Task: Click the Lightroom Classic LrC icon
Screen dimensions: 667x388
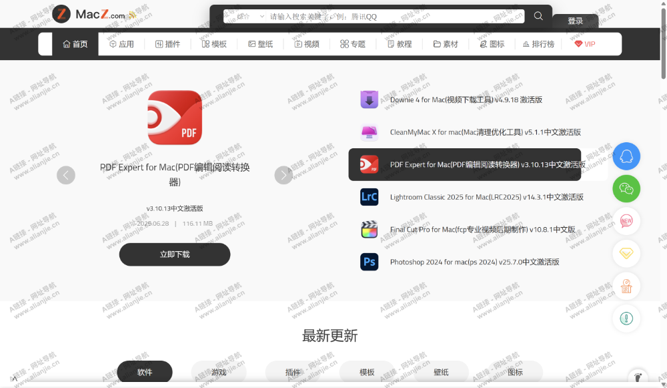Action: tap(370, 197)
